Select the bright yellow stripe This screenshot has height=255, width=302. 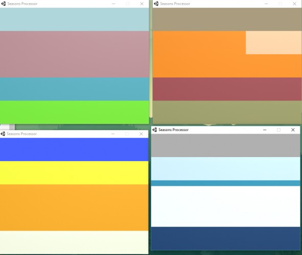coord(74,173)
